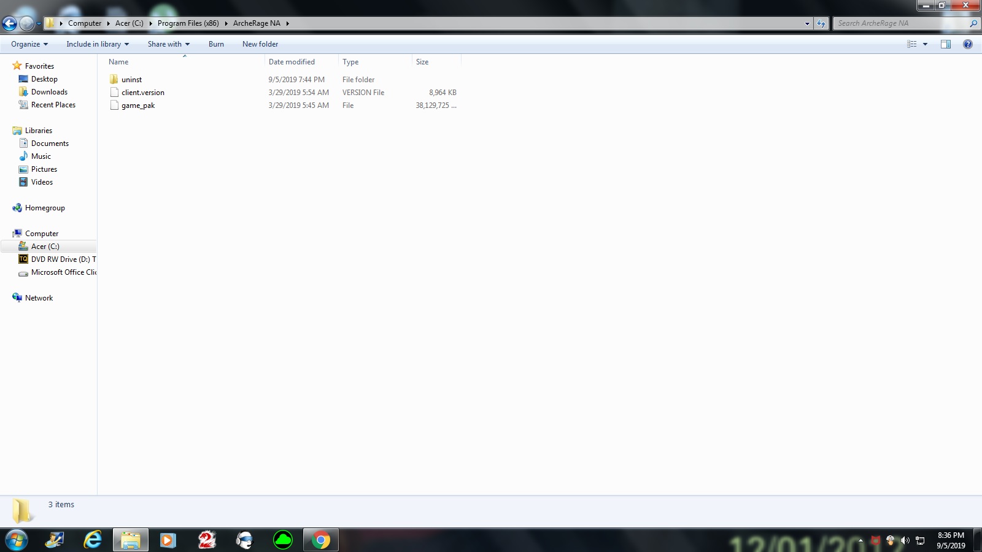Select Program Files (x86) in breadcrumb
982x552 pixels.
188,23
